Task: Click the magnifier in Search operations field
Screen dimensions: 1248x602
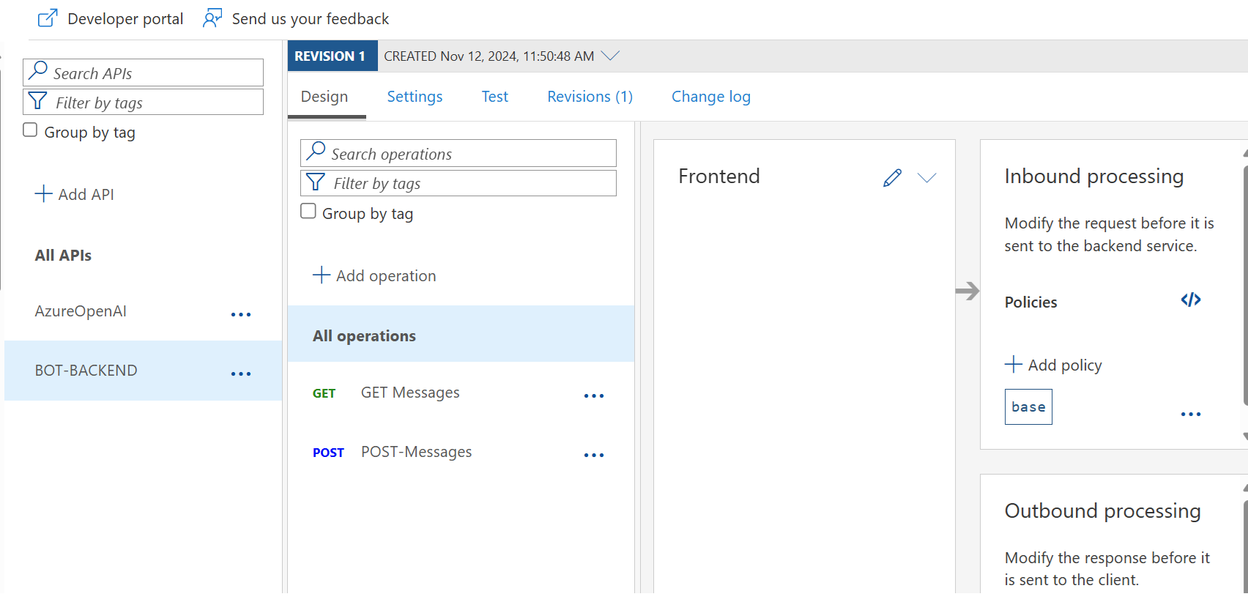Action: pos(316,152)
